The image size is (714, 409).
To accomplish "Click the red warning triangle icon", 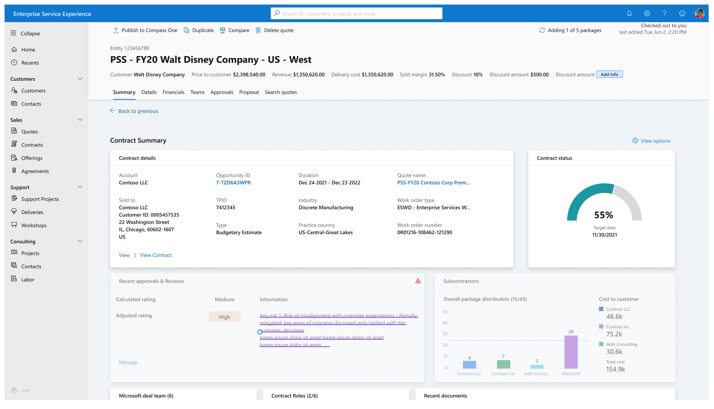I will coord(418,281).
